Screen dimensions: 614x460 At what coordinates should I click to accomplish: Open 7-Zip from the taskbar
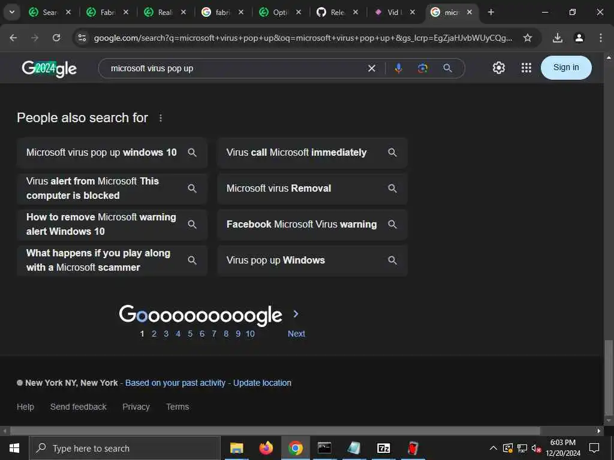[383, 448]
